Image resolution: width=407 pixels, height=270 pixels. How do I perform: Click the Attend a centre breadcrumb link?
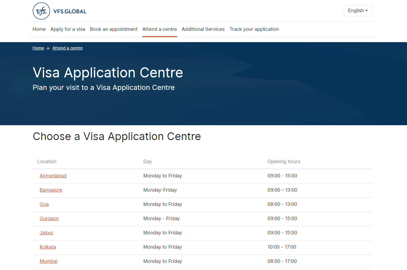[x=68, y=48]
